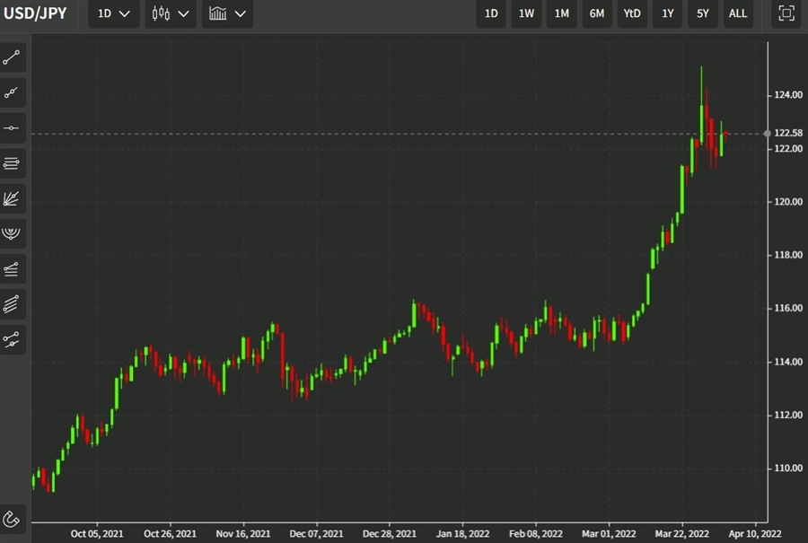Viewport: 808px width, 543px height.
Task: Set chart range to 1Y
Action: click(668, 13)
